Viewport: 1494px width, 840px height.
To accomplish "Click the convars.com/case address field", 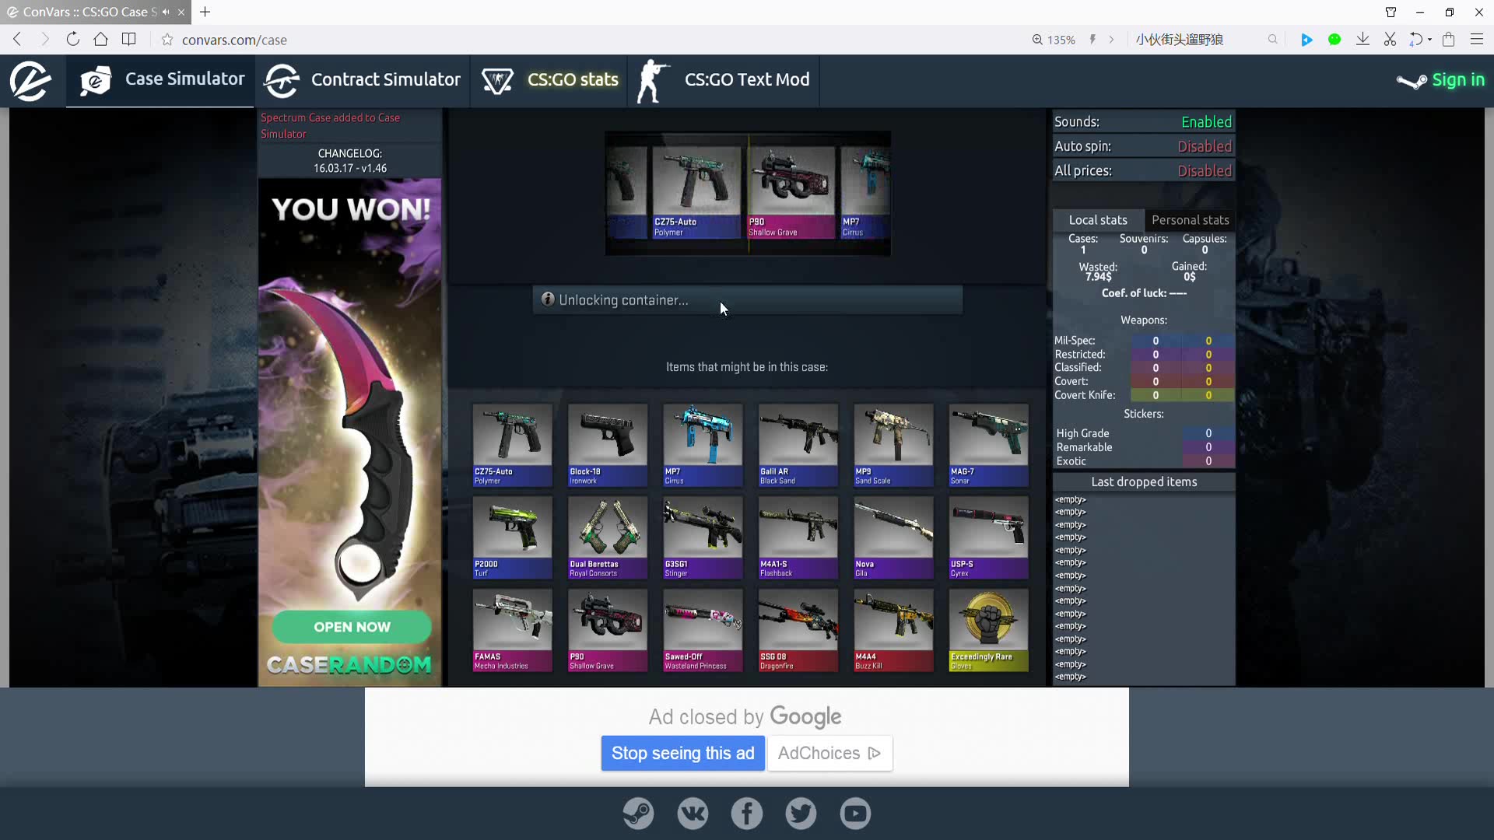I will [x=234, y=40].
